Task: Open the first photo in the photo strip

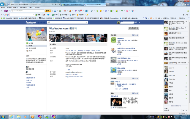Action: pos(55,38)
